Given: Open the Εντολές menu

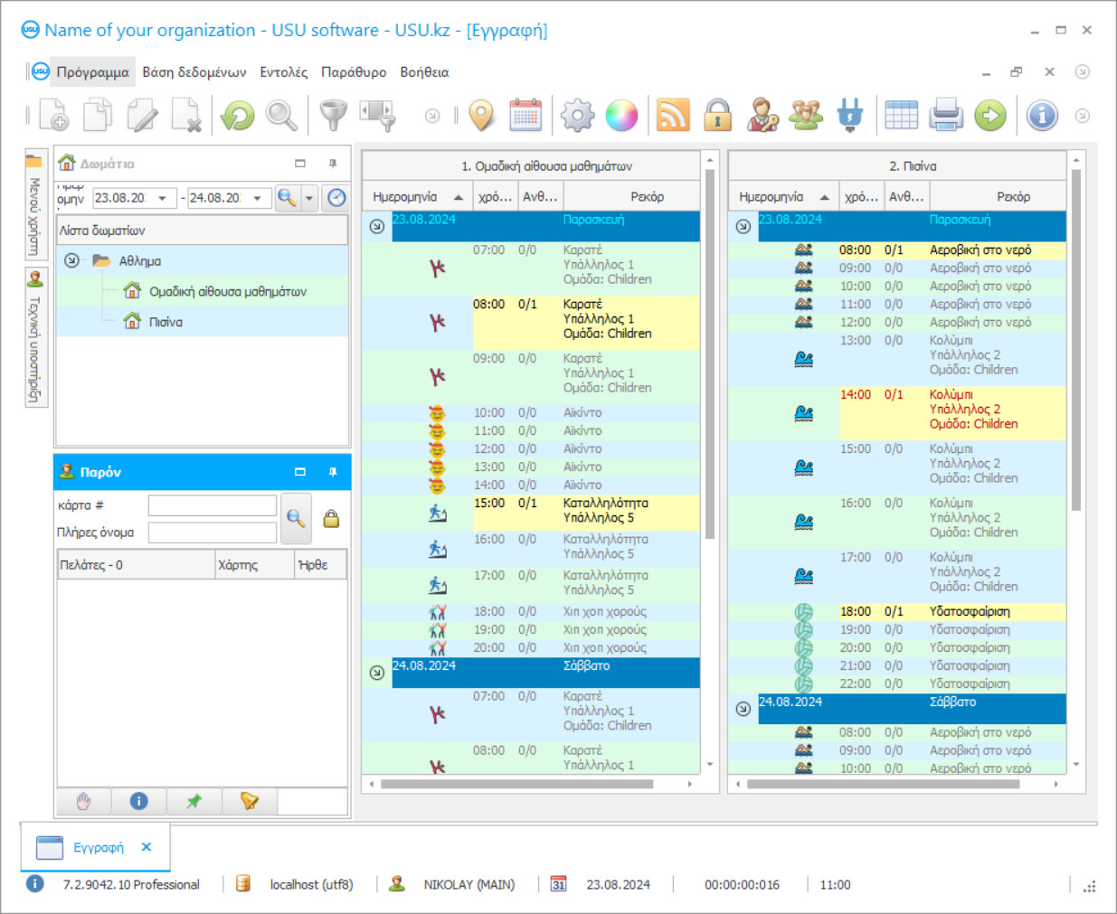Looking at the screenshot, I should 284,71.
